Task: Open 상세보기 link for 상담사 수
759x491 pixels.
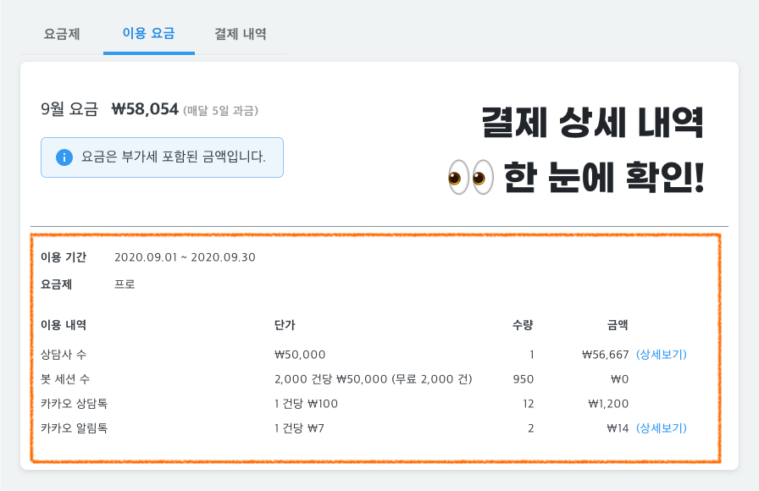Action: pos(661,355)
